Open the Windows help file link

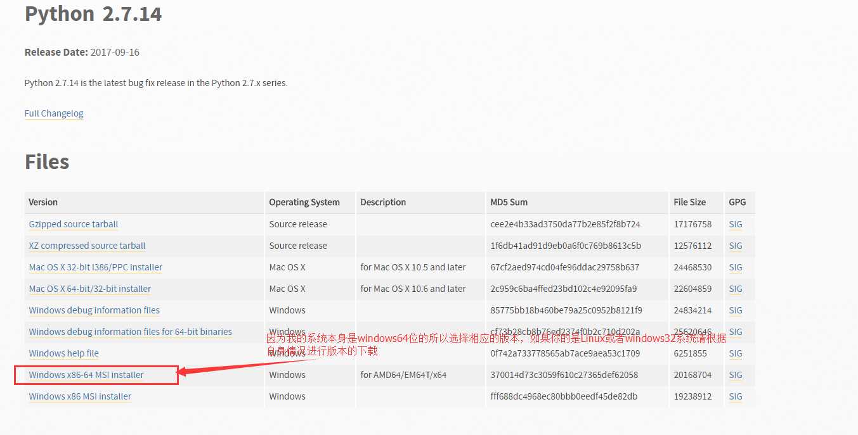(x=64, y=353)
